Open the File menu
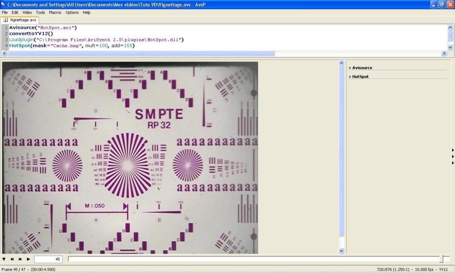This screenshot has height=273, width=455. (4, 12)
